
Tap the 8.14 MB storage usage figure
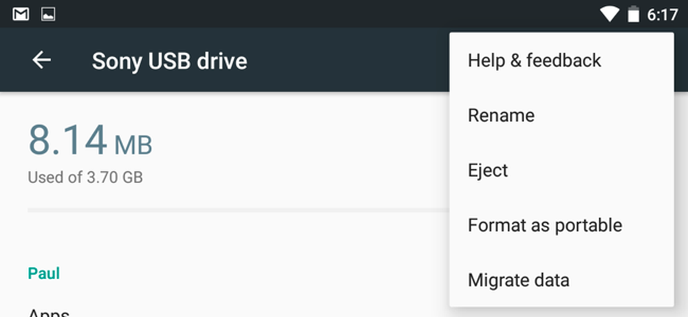tap(90, 140)
